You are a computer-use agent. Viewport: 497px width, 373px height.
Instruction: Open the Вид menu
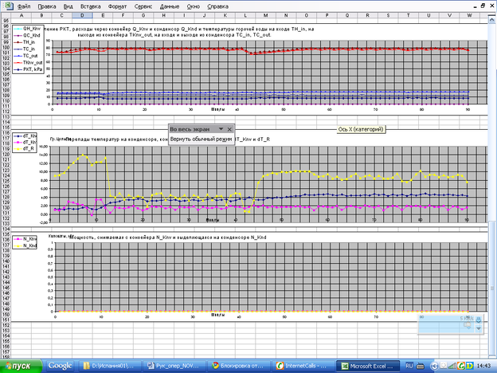point(68,6)
